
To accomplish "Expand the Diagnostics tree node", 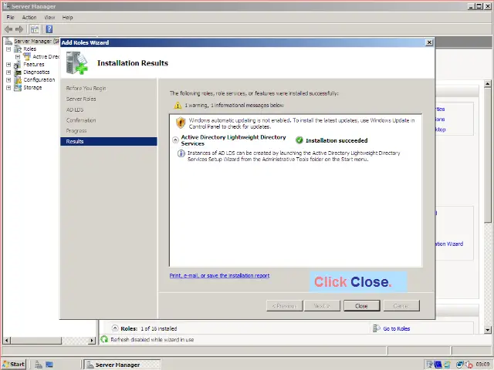I will click(8, 72).
